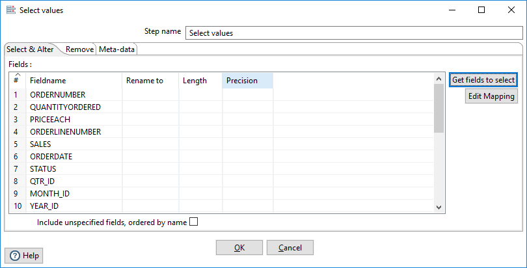Image resolution: width=527 pixels, height=268 pixels.
Task: Select the STATUS field cell
Action: tap(43, 169)
